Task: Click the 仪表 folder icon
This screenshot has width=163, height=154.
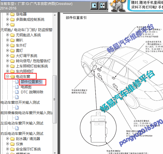Action: pos(12,144)
